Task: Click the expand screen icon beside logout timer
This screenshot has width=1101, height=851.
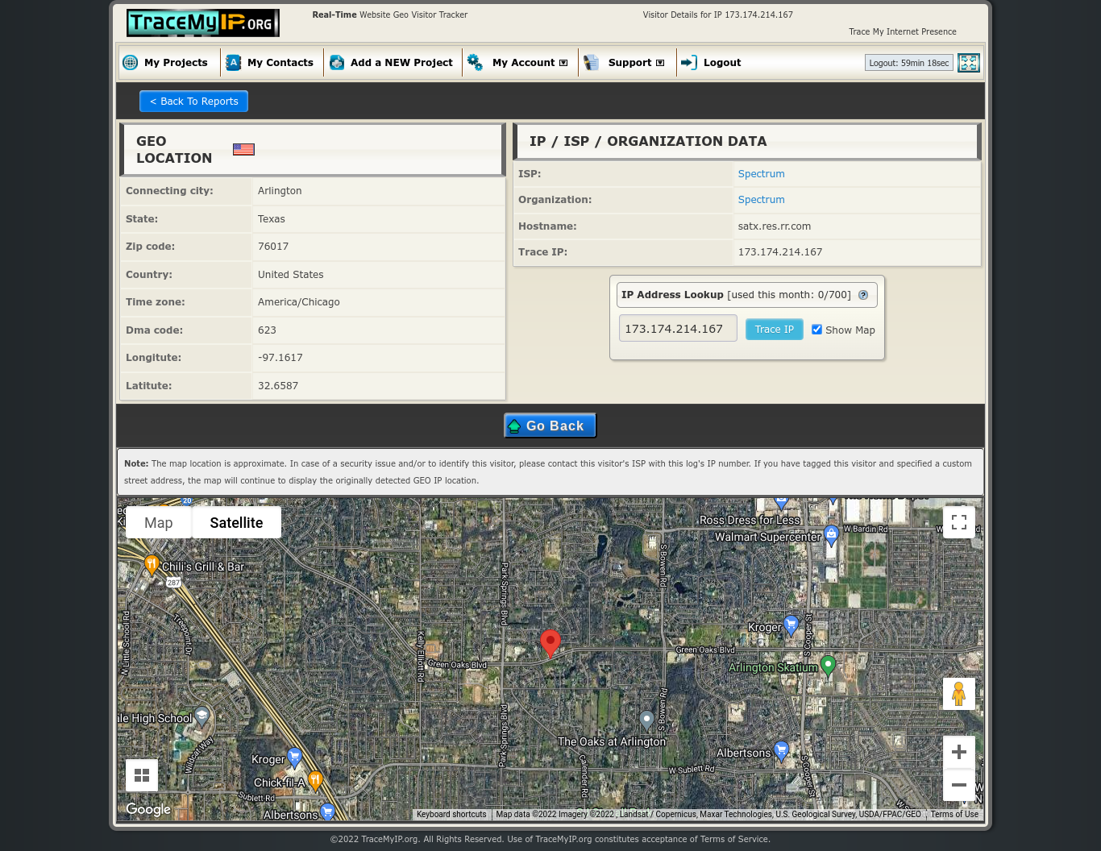Action: click(x=968, y=63)
